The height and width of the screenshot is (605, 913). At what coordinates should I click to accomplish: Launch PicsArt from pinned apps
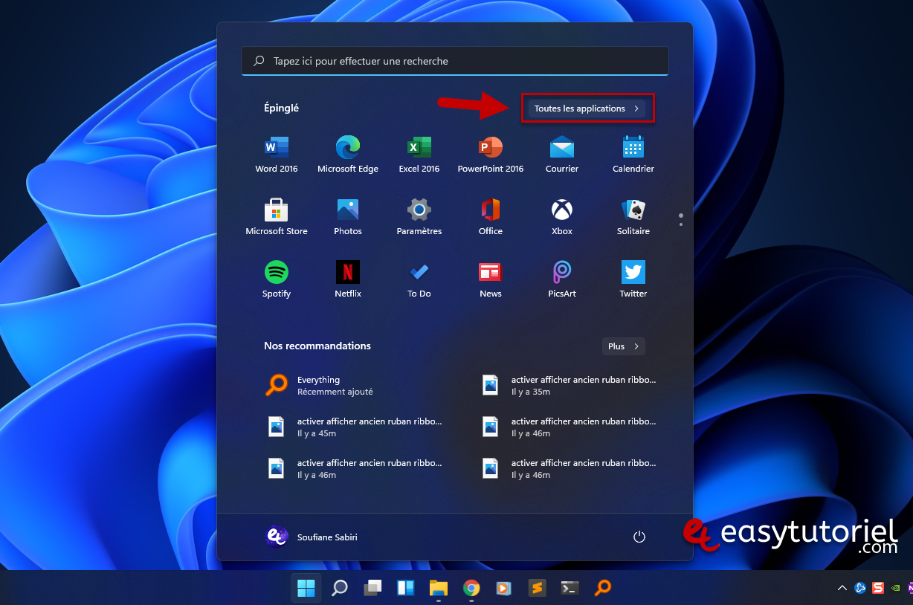point(562,279)
